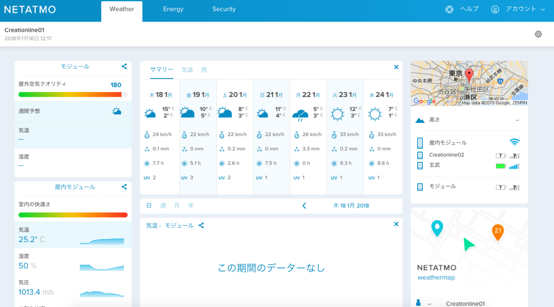The width and height of the screenshot is (554, 307).
Task: Click the 高さ mountain icon
Action: 420,120
